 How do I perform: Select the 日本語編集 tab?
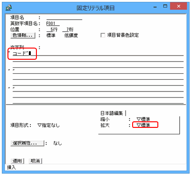pos(112,113)
